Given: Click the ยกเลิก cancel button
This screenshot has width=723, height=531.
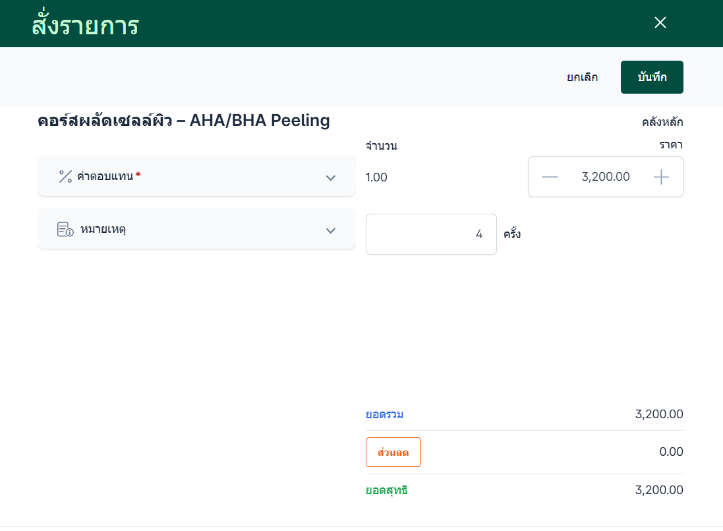Looking at the screenshot, I should [583, 77].
